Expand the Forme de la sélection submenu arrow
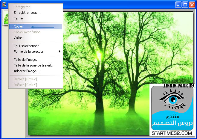This screenshot has height=139, width=197. pyautogui.click(x=60, y=52)
